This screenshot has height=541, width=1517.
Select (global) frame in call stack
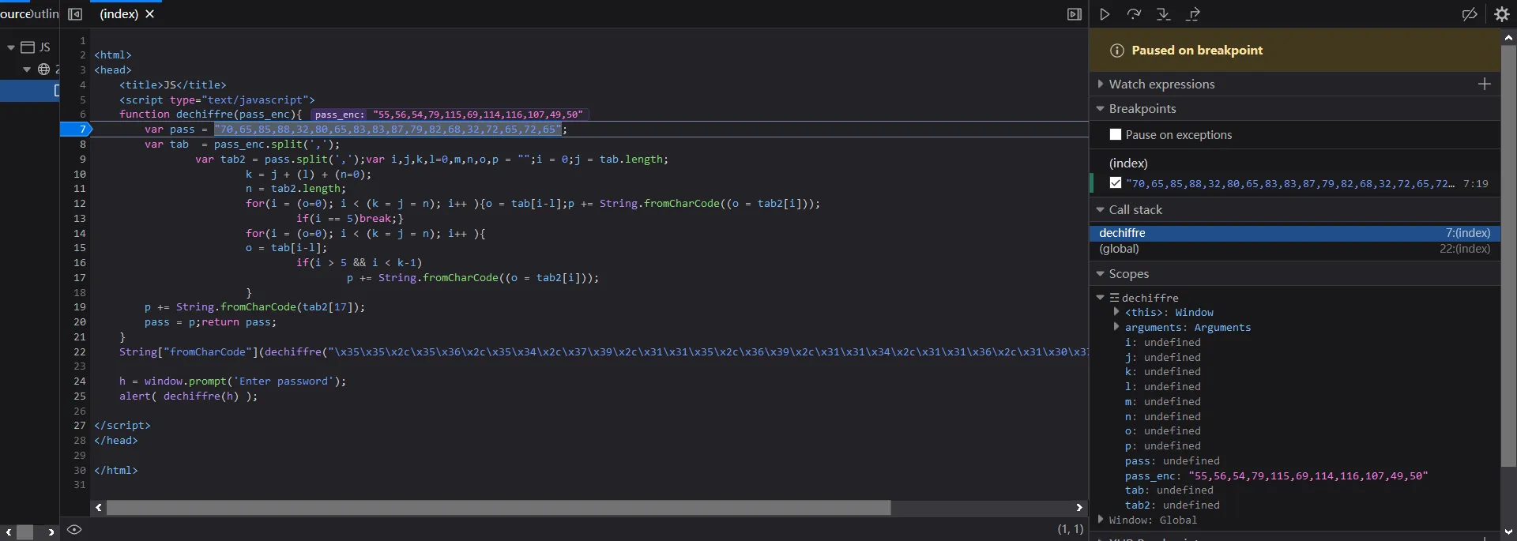(1294, 249)
